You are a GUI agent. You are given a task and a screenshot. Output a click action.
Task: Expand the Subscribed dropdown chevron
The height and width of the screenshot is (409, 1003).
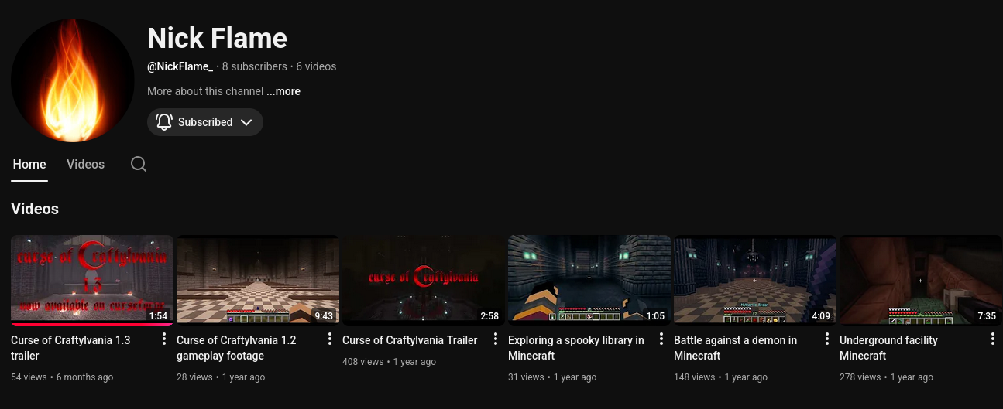click(246, 122)
